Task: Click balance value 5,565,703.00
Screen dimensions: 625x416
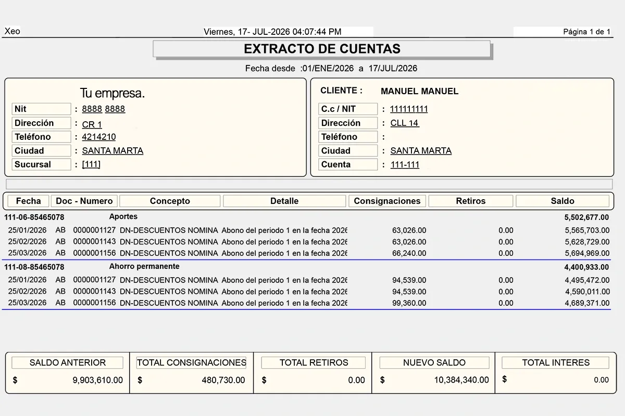Action: 587,230
